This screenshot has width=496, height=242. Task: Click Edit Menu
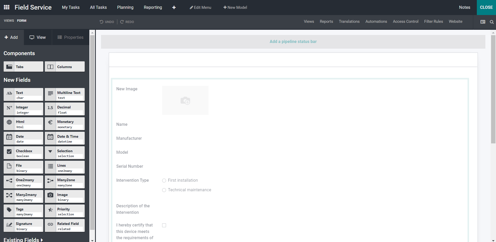tap(200, 8)
